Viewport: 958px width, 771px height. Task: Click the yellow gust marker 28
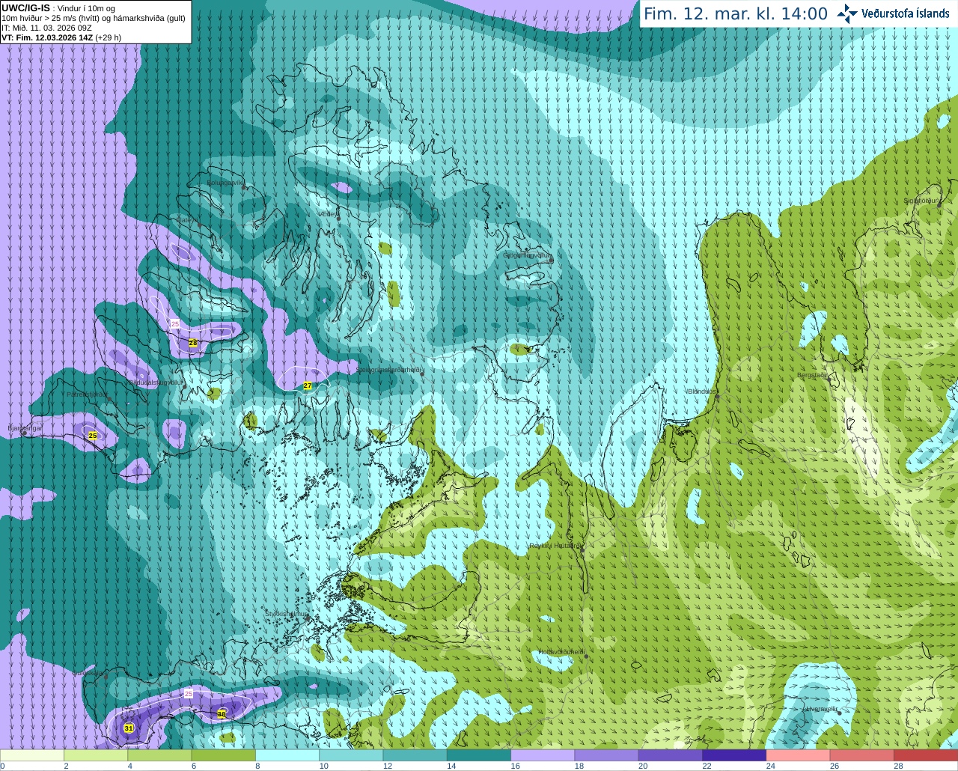click(x=192, y=343)
